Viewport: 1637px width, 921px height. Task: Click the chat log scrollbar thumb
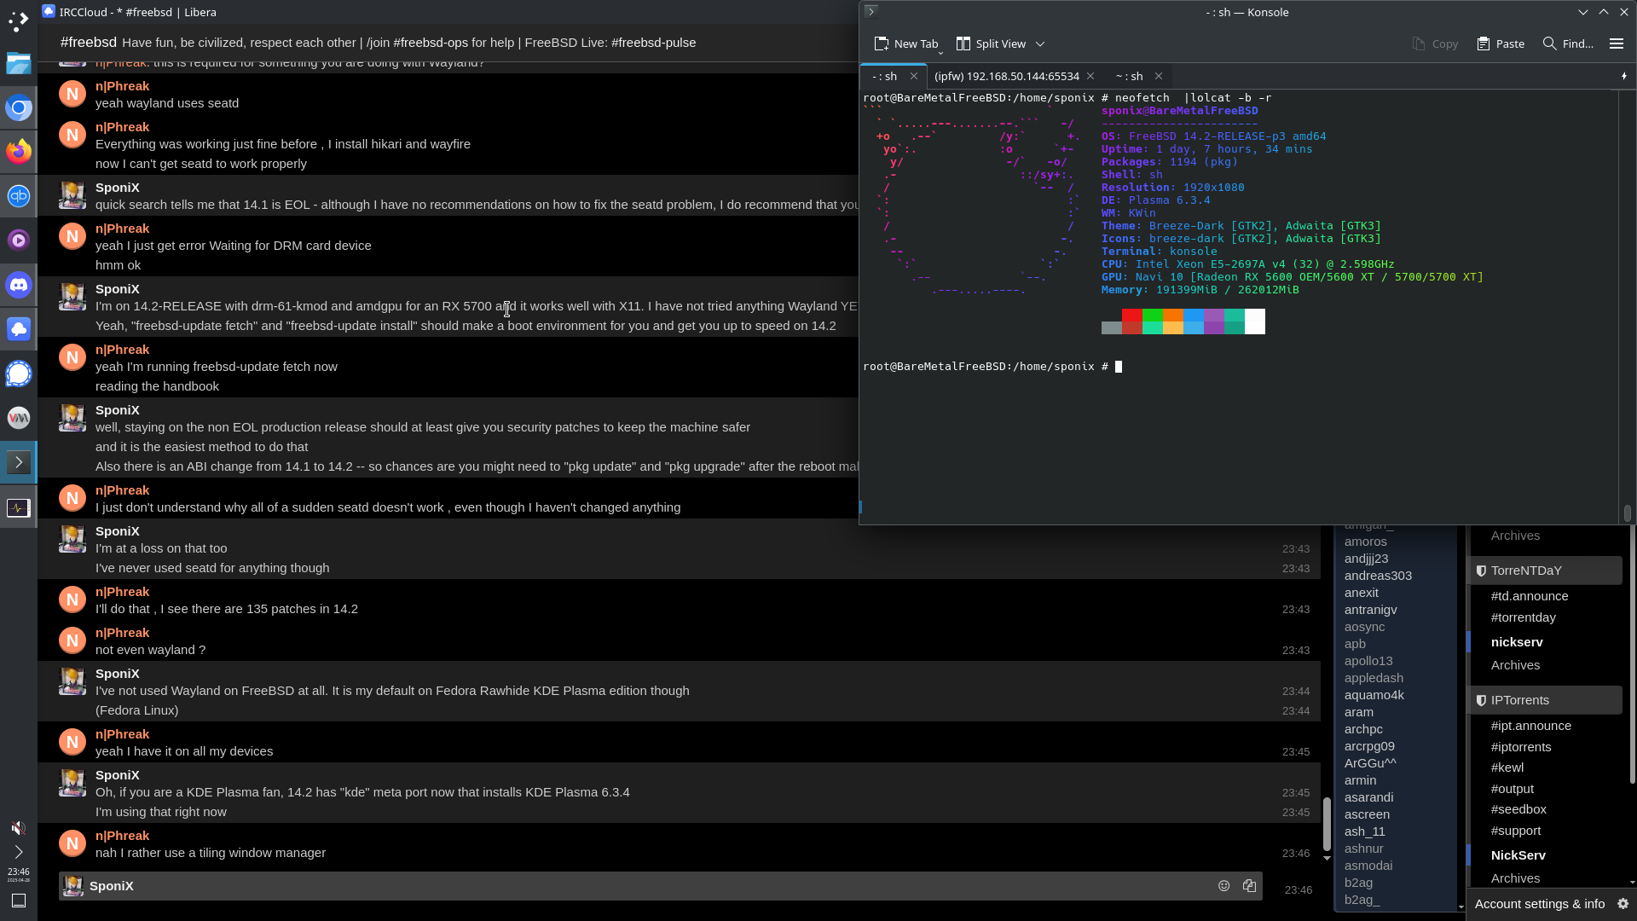(1327, 824)
